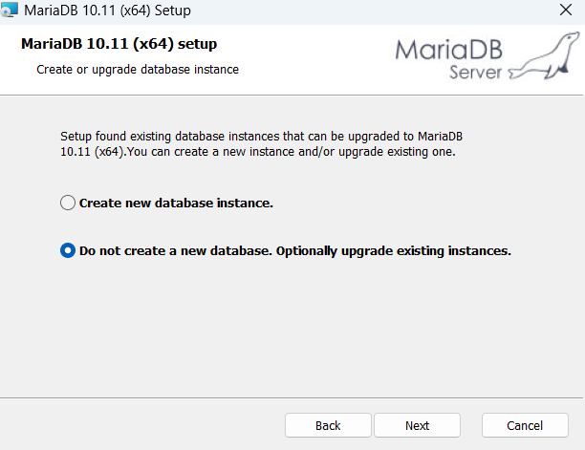Select the Do not create a new database option
Viewport: 585px width, 450px height.
coord(67,251)
